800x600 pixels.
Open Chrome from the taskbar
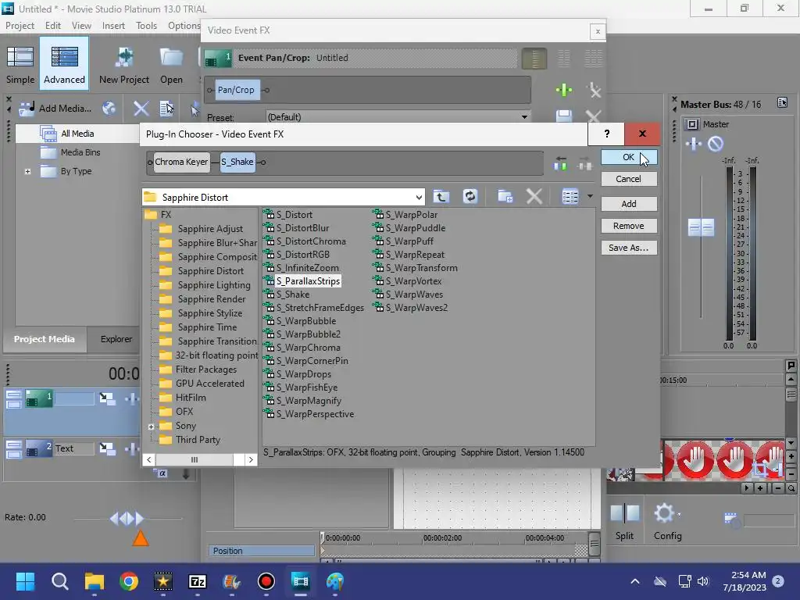click(129, 581)
